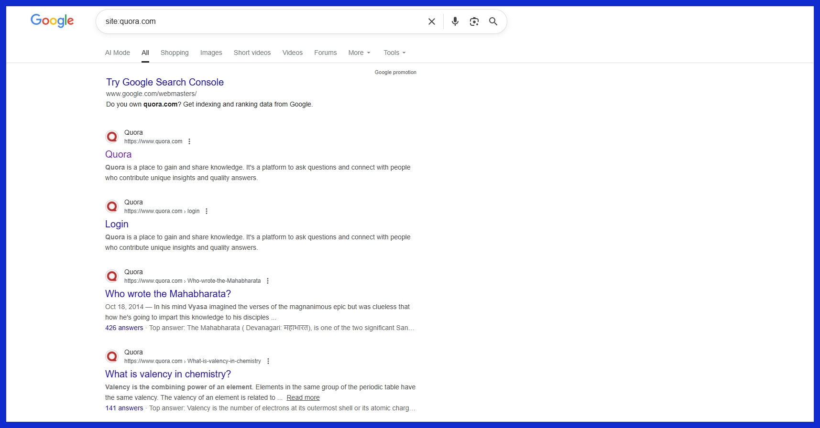
Task: Click the Oct 18, 2014 date text
Action: (x=124, y=307)
